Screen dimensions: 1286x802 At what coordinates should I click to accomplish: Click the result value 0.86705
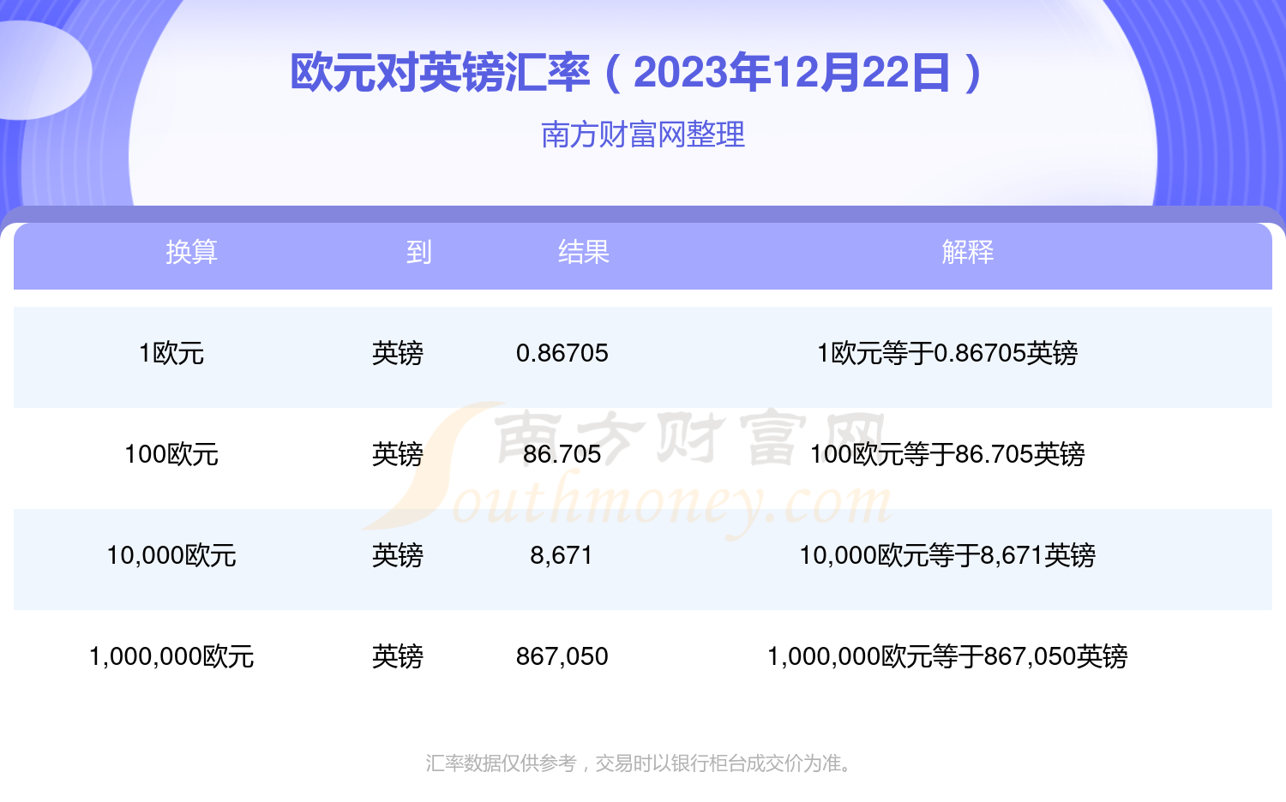coord(562,353)
